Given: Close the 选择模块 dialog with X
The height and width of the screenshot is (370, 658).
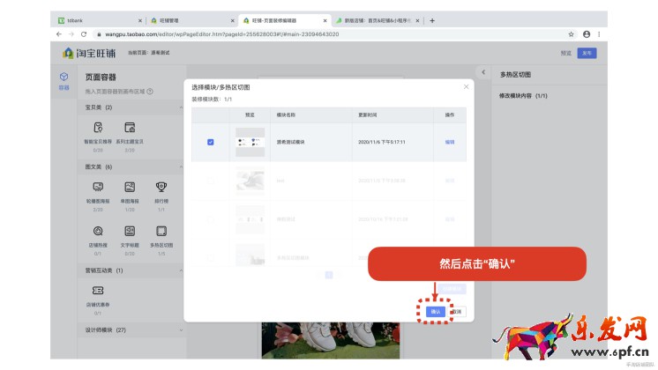Looking at the screenshot, I should (x=466, y=86).
